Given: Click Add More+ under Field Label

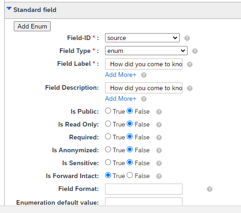Looking at the screenshot, I should tap(121, 75).
